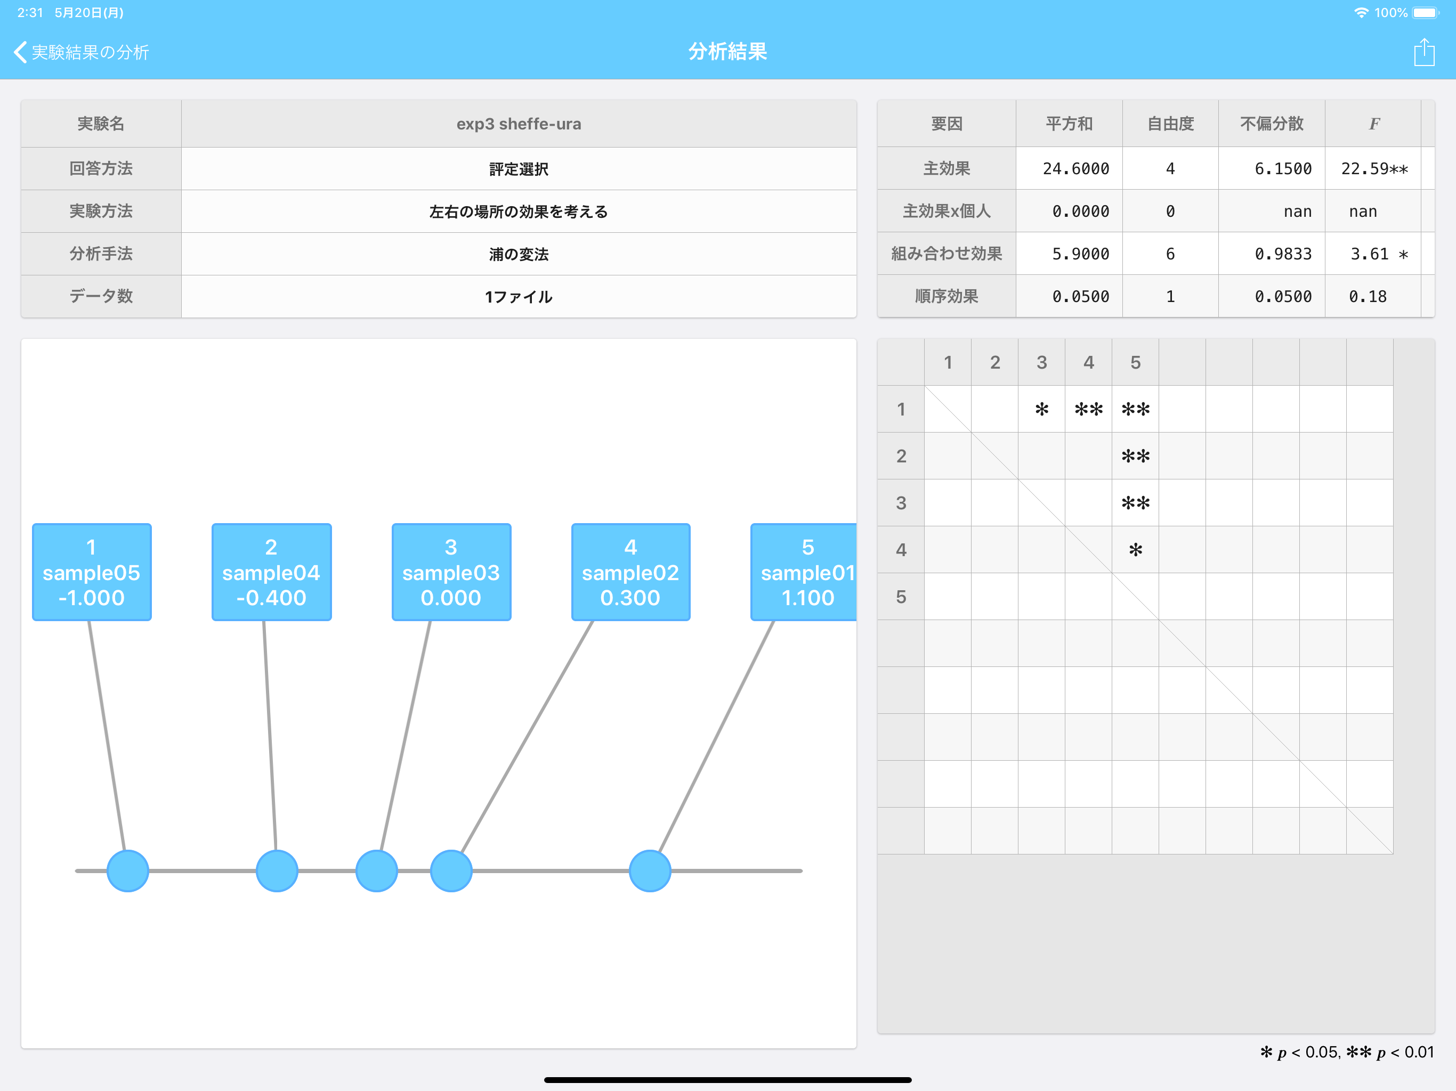Screen dimensions: 1456x1091
Task: Tap the 分析手法 row label
Action: coord(101,254)
